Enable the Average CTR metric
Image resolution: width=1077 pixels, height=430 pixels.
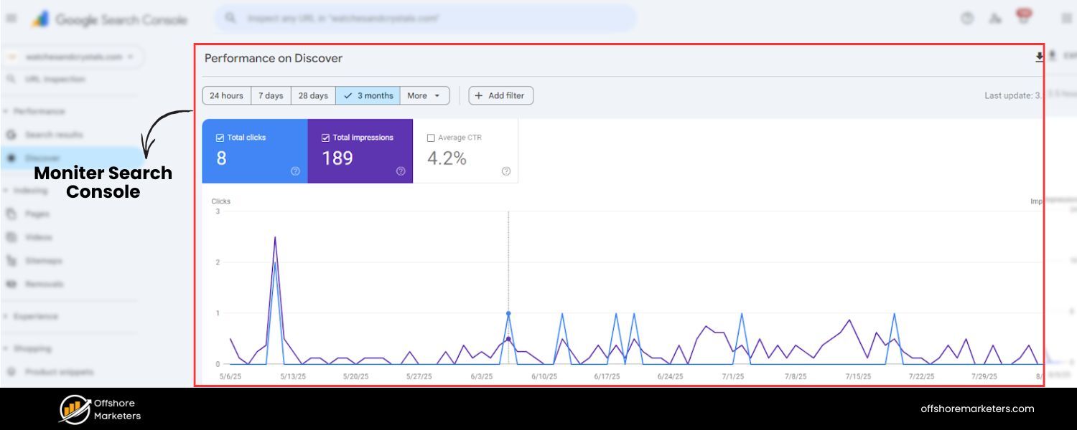[431, 137]
